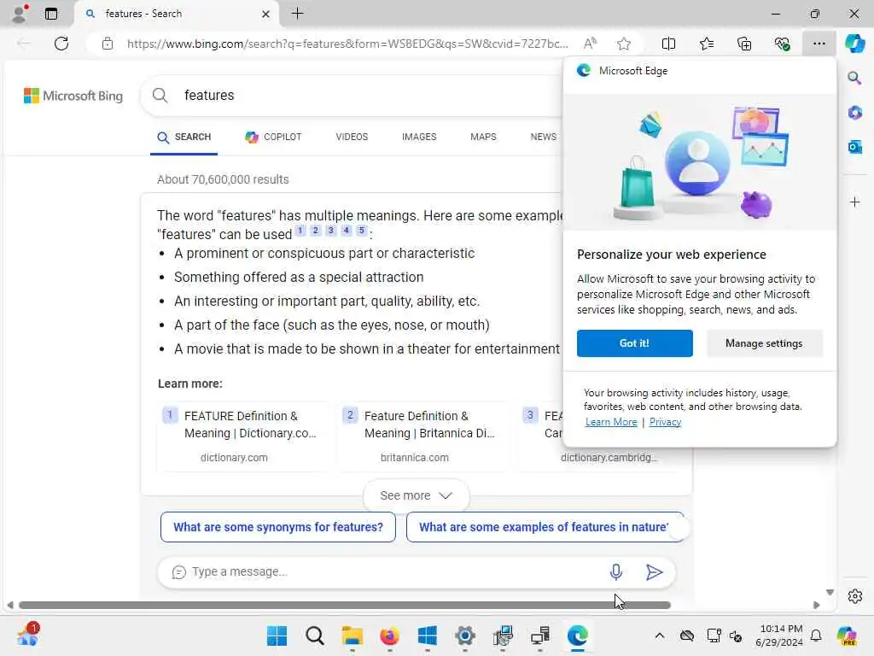Open Browser essentials heart icon
Viewport: 874px width, 656px height.
(782, 44)
